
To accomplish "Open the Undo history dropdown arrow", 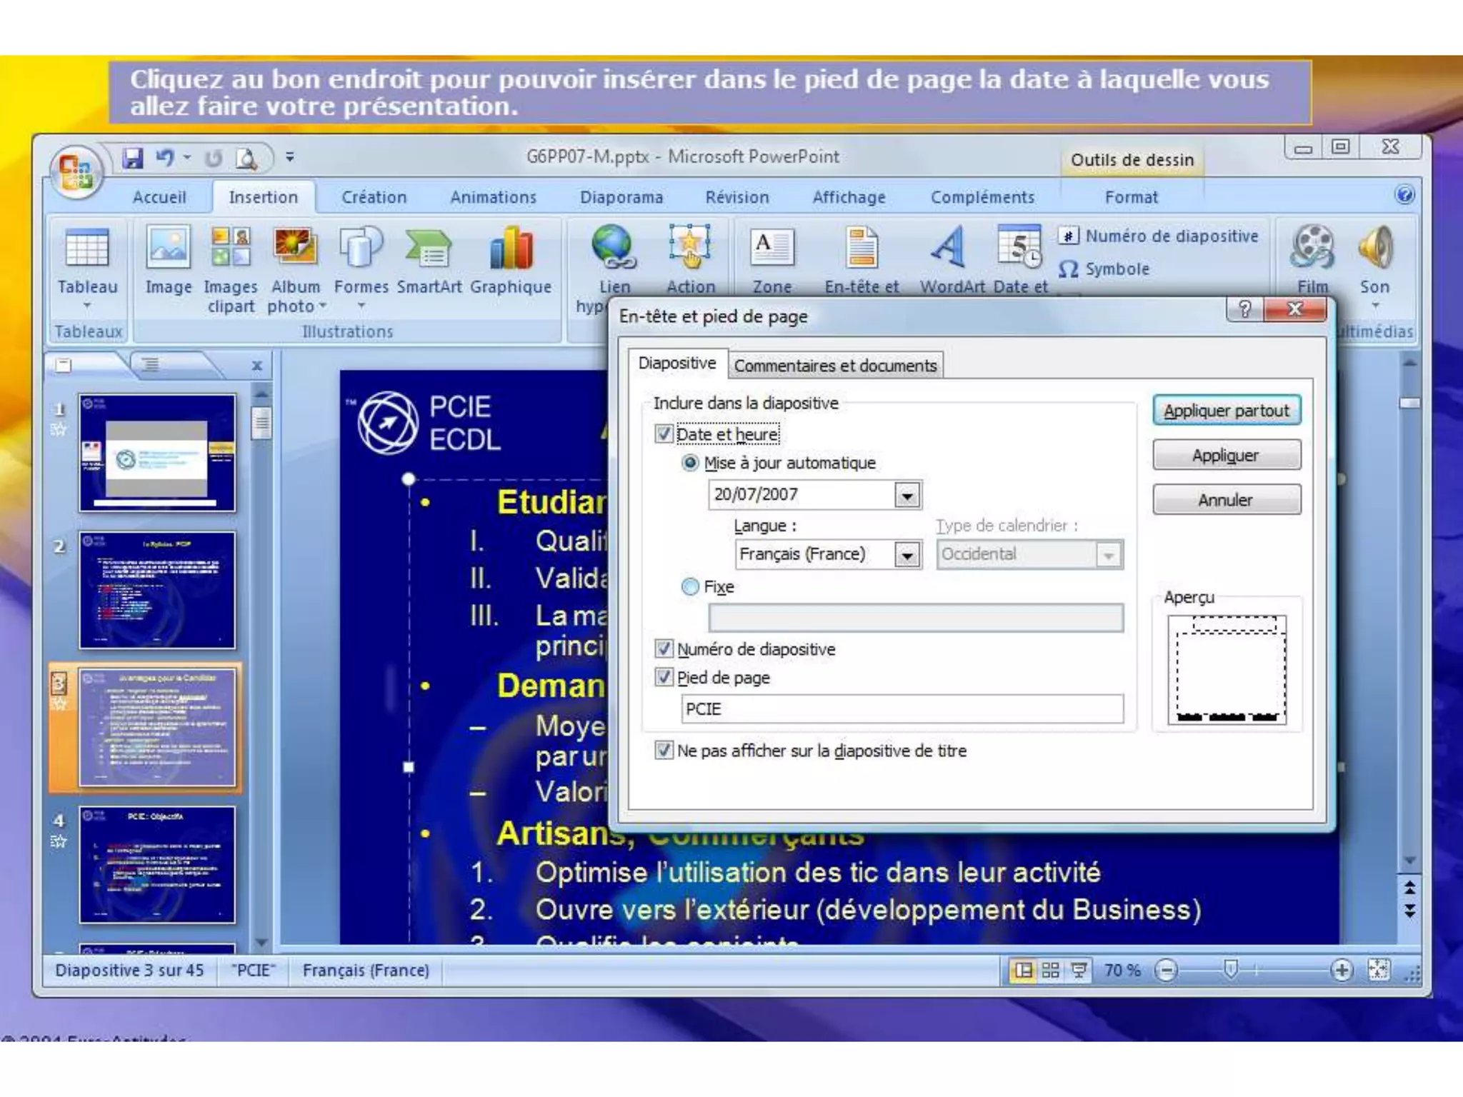I will tap(187, 157).
